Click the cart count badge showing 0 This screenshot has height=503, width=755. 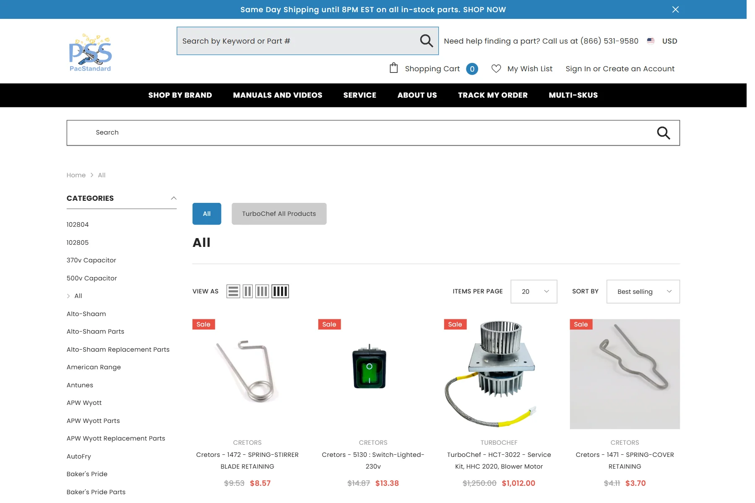[x=472, y=69]
